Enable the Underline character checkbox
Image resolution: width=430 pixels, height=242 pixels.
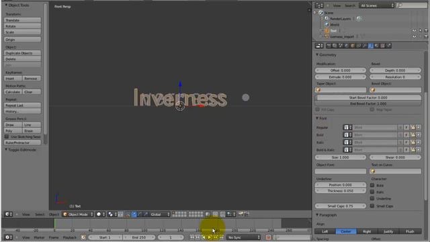point(372,198)
